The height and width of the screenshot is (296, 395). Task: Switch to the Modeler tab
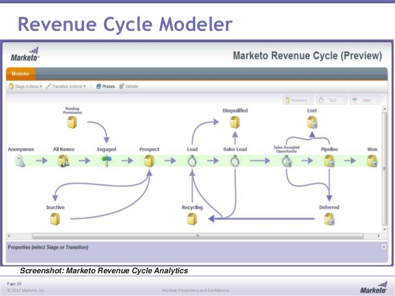pyautogui.click(x=21, y=74)
